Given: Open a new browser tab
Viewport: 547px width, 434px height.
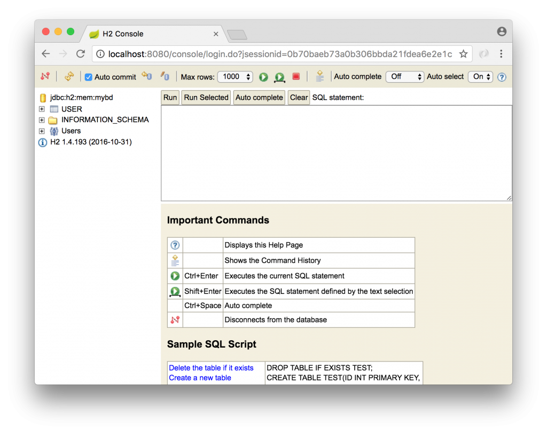Looking at the screenshot, I should 237,35.
